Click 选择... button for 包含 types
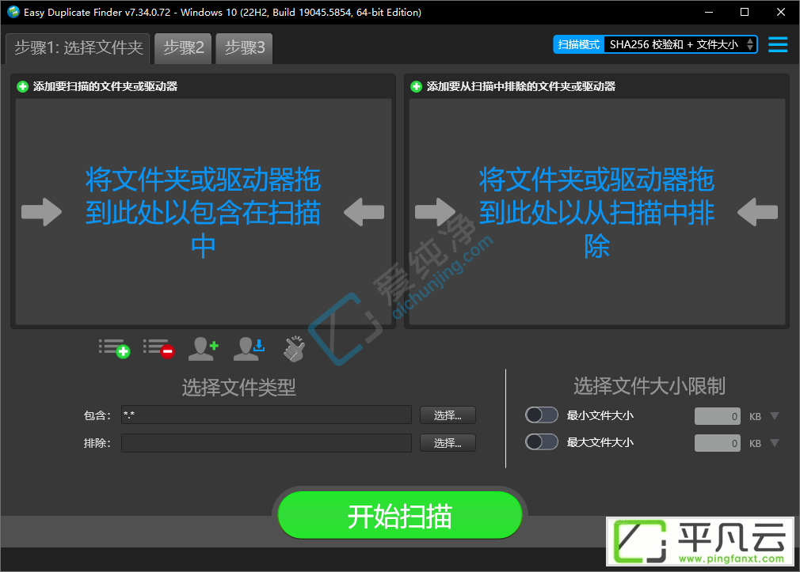The height and width of the screenshot is (572, 800). [x=448, y=415]
